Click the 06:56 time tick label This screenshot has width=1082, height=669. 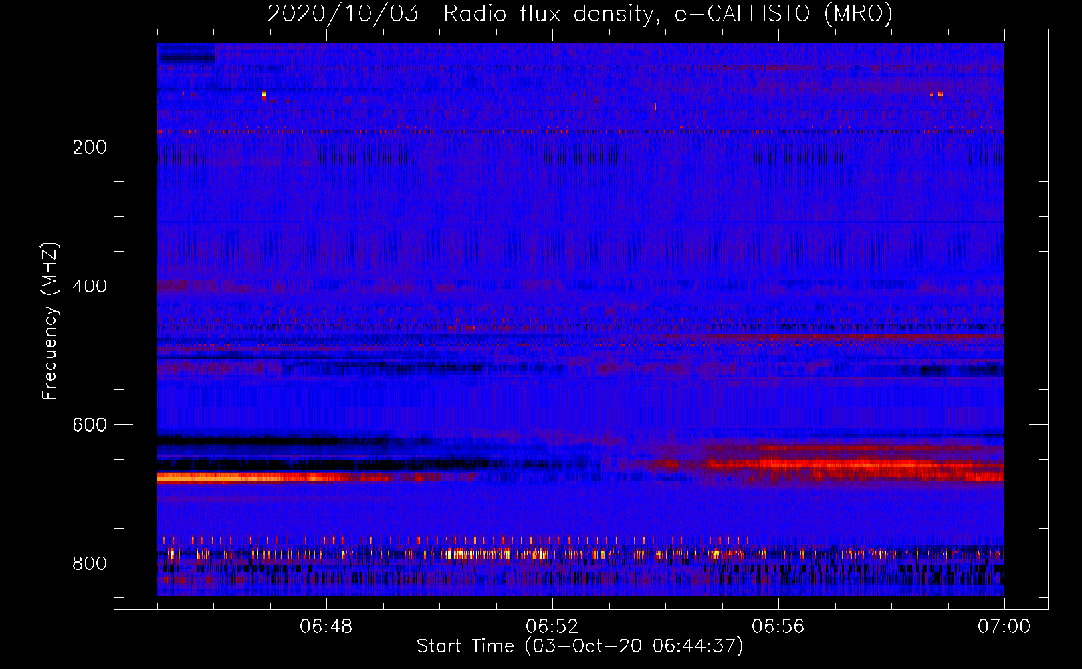(778, 626)
